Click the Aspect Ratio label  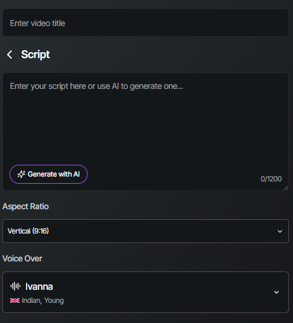pyautogui.click(x=25, y=206)
